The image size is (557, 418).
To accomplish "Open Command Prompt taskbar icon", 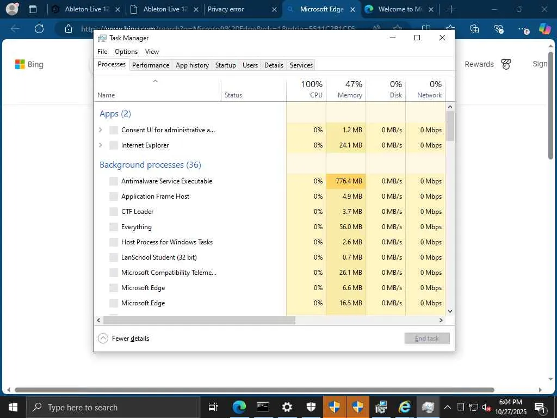I will [263, 407].
